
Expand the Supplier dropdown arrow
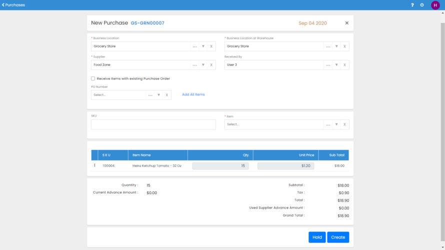[x=203, y=65]
